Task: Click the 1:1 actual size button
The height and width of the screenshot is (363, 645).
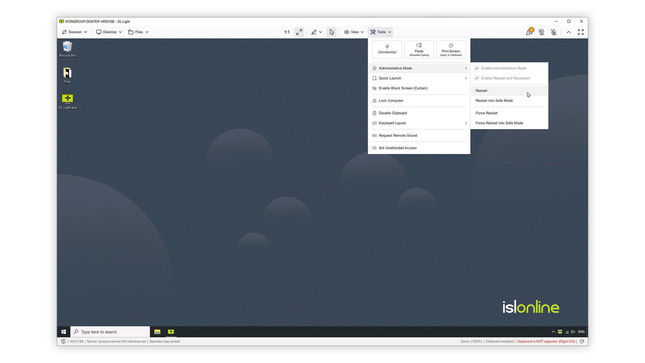Action: click(287, 32)
